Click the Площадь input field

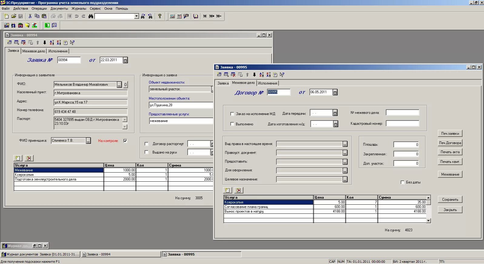pyautogui.click(x=406, y=145)
